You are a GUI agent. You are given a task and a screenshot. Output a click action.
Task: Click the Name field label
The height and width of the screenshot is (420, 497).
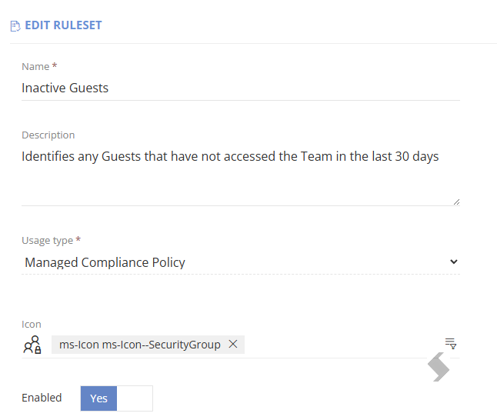[x=35, y=67]
